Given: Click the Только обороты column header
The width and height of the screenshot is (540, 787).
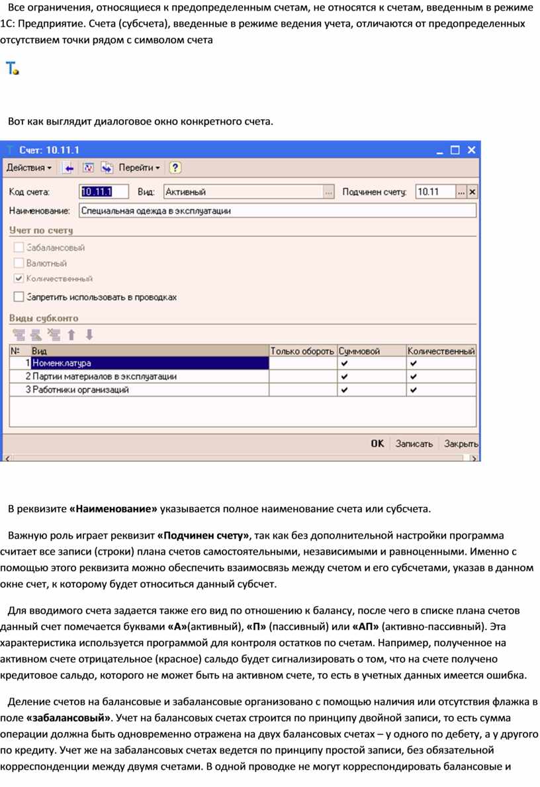Looking at the screenshot, I should (x=303, y=351).
